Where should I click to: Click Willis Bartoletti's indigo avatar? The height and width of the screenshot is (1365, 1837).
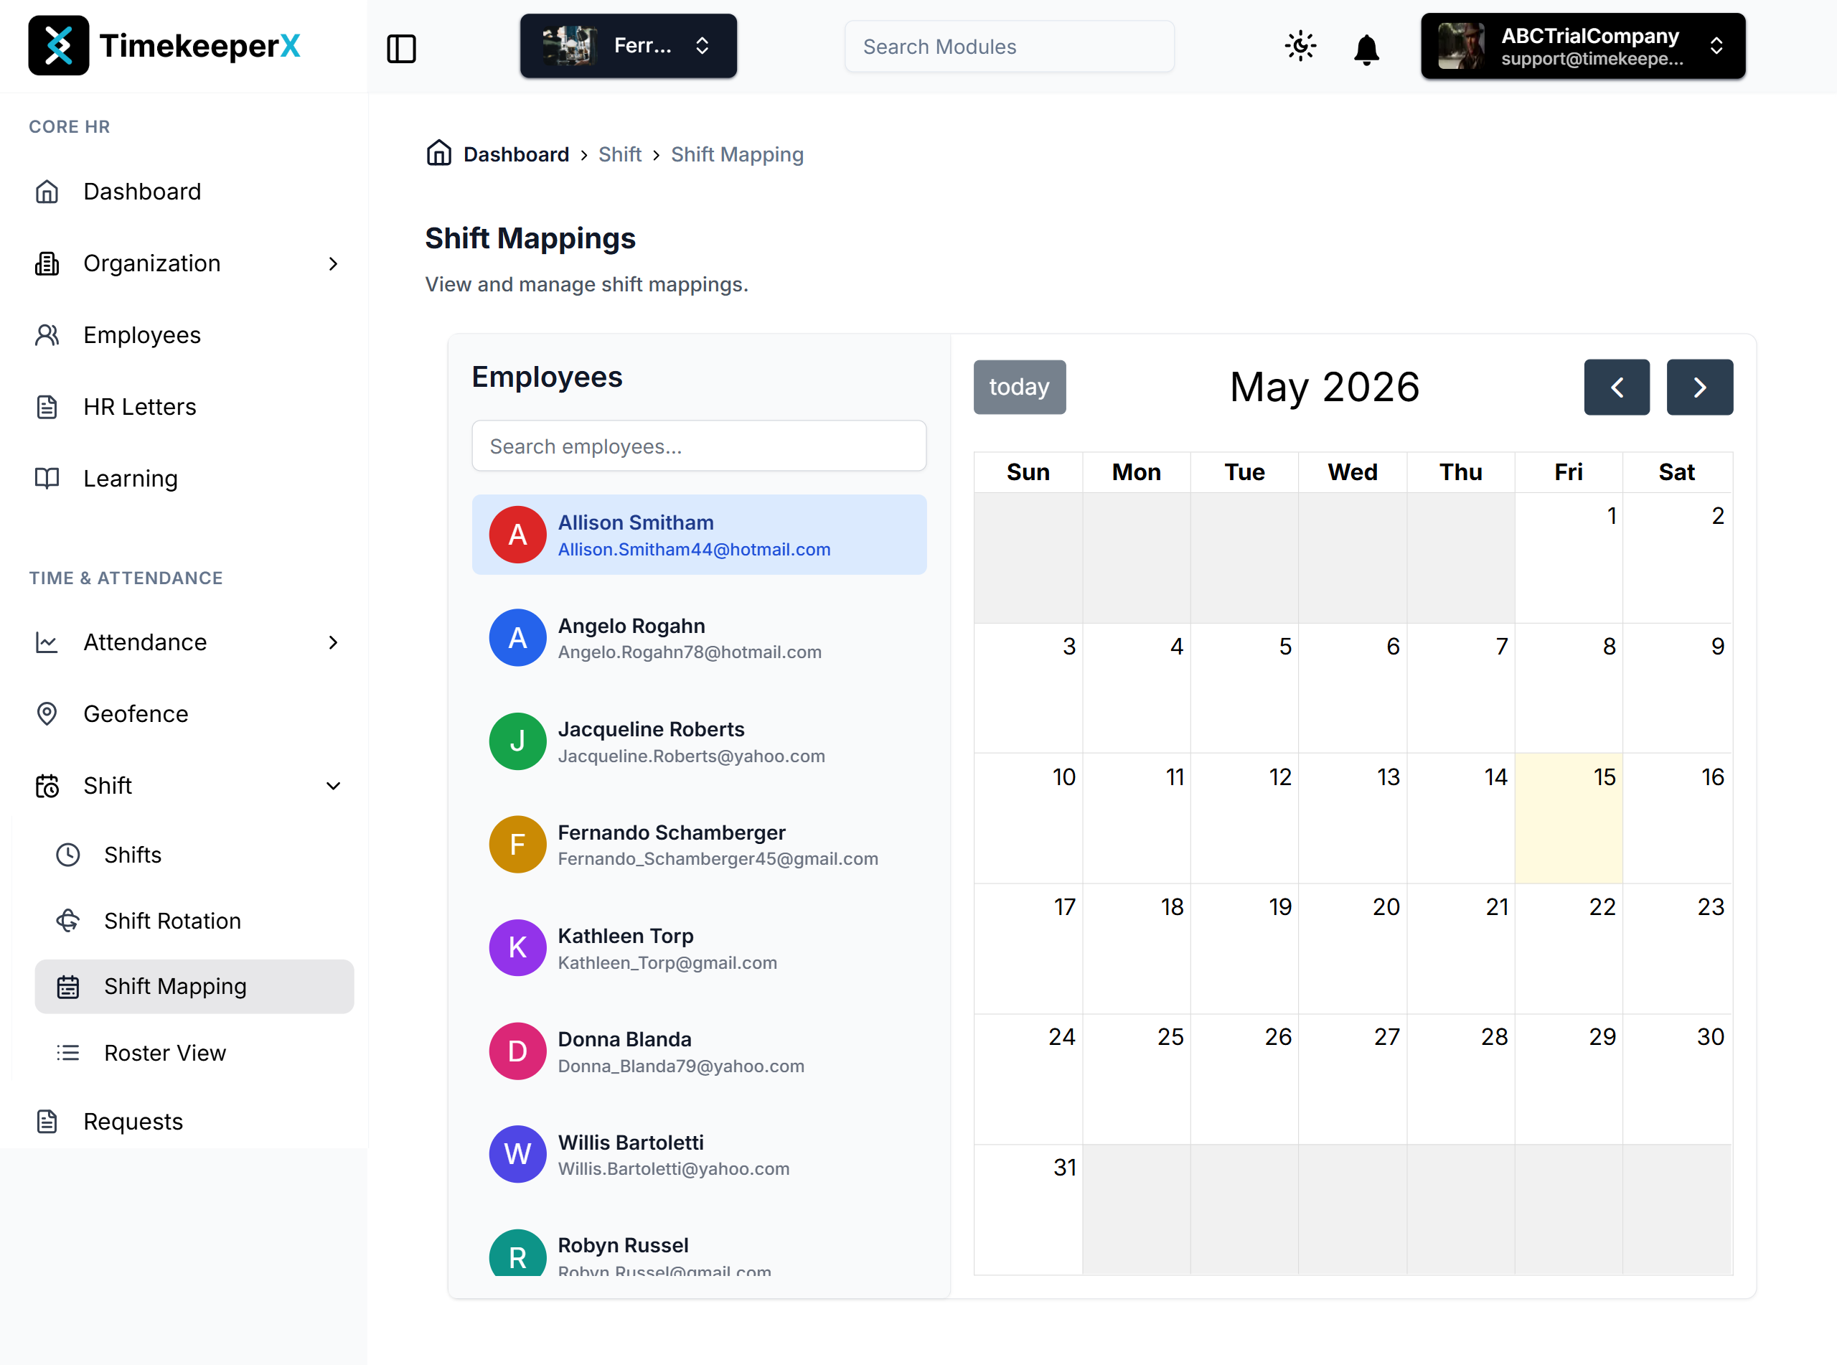(517, 1154)
